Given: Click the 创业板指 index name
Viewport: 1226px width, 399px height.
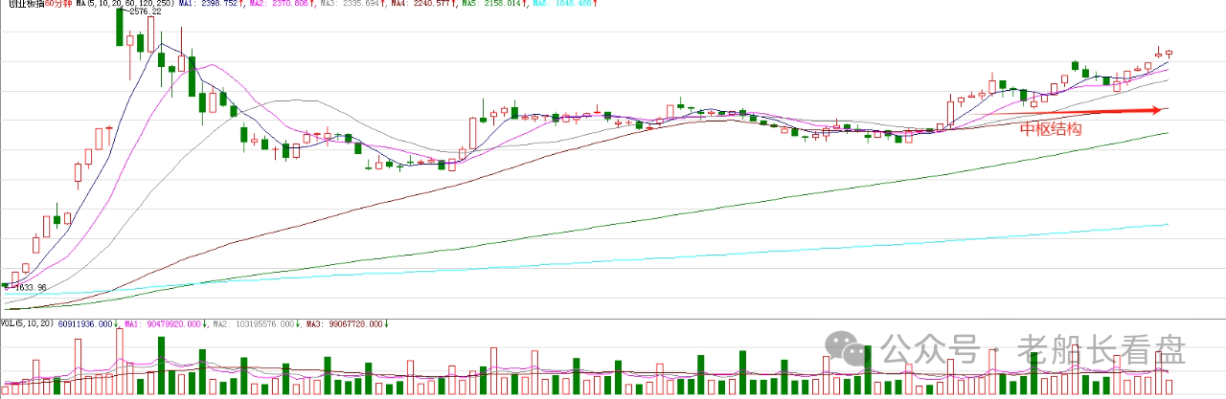Looking at the screenshot, I should [x=26, y=4].
